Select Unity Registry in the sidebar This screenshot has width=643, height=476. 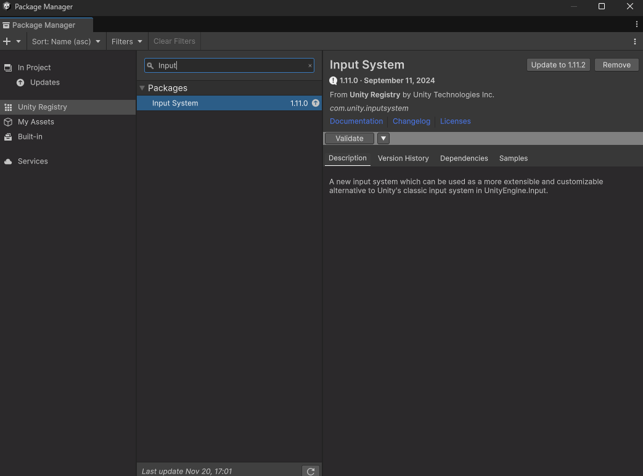point(68,107)
